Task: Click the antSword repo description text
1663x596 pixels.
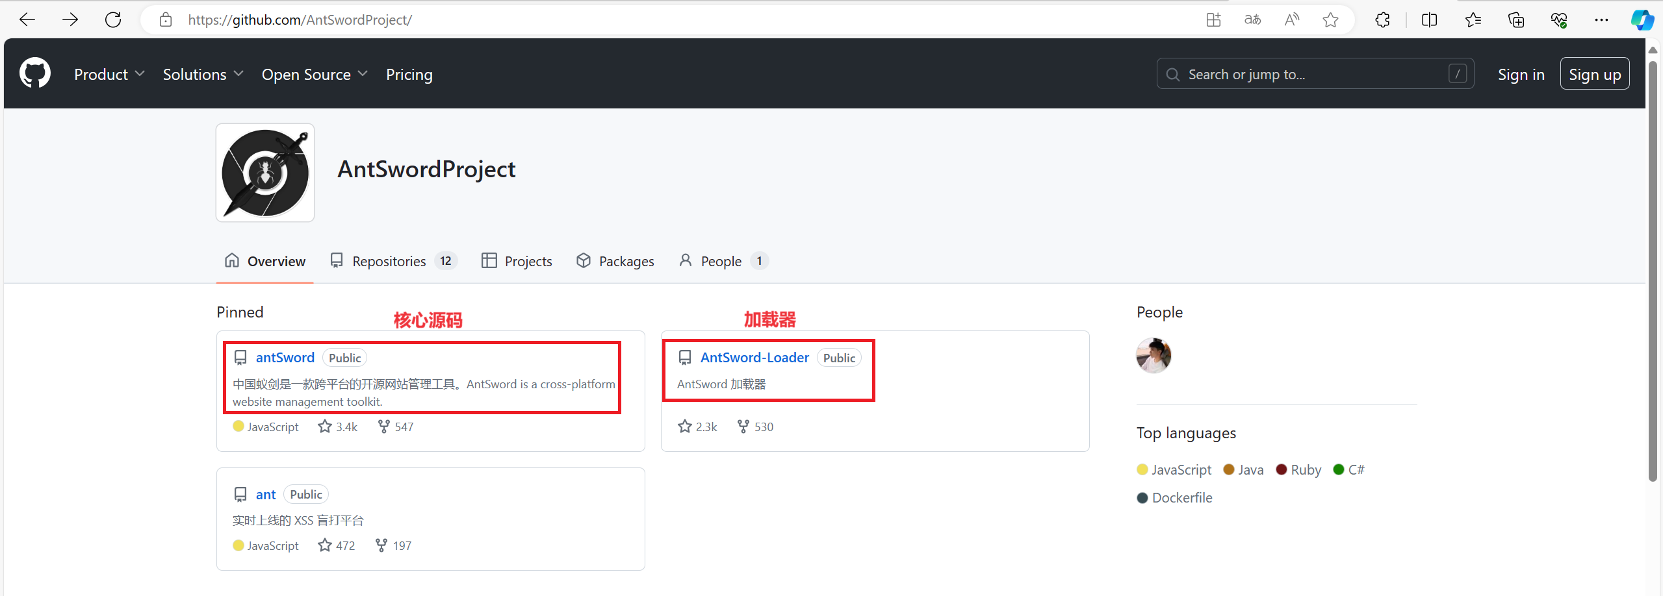Action: 424,393
